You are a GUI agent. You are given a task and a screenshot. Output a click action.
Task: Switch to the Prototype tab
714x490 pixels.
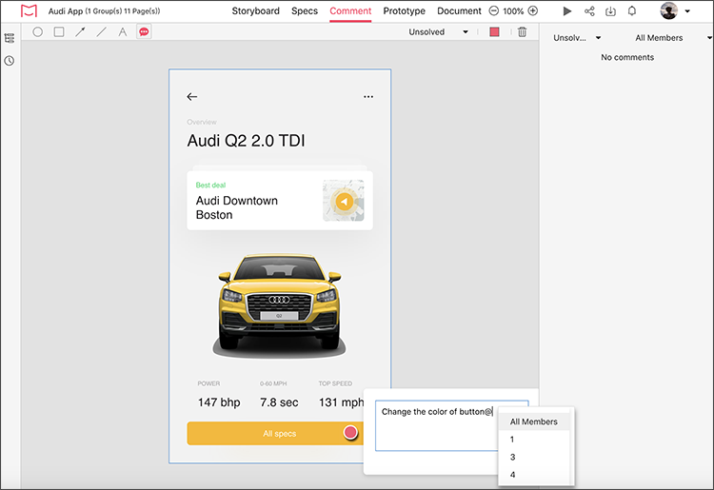(405, 10)
